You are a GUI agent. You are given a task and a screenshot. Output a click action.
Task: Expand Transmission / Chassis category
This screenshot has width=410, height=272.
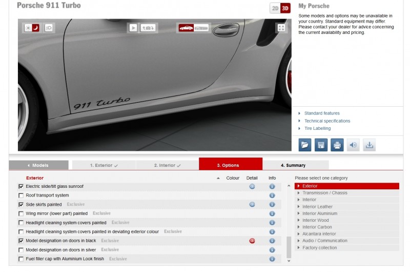coord(347,192)
